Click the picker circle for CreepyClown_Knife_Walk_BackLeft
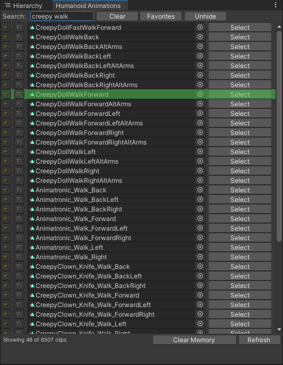This screenshot has height=365, width=283. coord(200,276)
